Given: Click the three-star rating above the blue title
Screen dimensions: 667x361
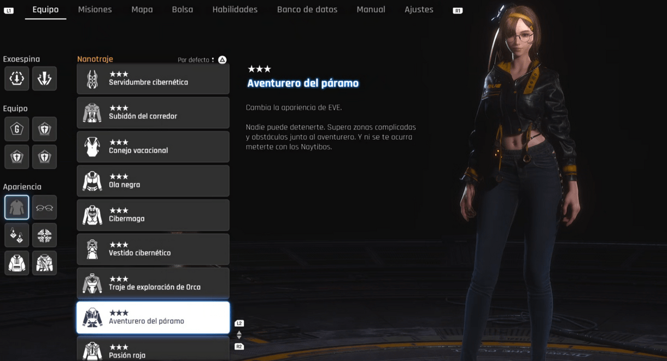Looking at the screenshot, I should [259, 69].
